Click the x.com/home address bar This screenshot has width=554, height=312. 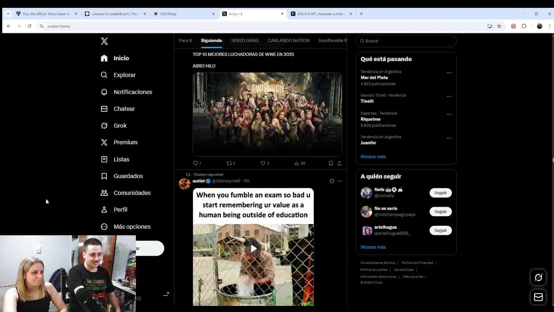(260, 26)
